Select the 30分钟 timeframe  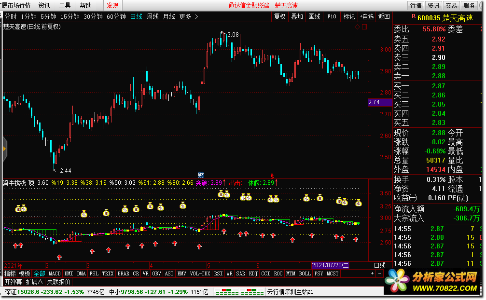pyautogui.click(x=93, y=17)
